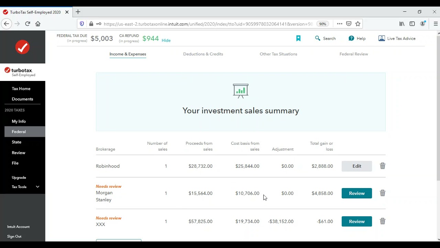The height and width of the screenshot is (248, 440).
Task: Delete the Robinhood row with trash icon
Action: (x=383, y=166)
